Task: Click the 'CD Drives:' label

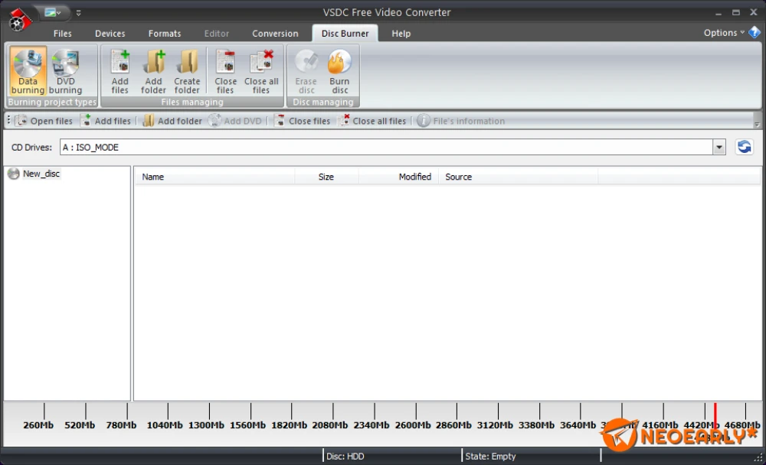Action: coord(31,148)
